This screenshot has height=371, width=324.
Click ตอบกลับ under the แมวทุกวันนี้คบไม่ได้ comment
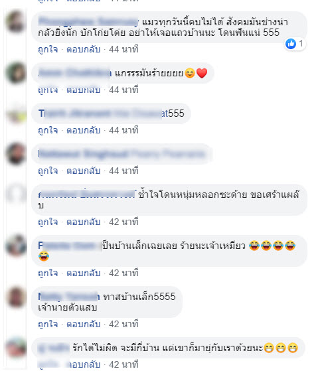pos(83,50)
